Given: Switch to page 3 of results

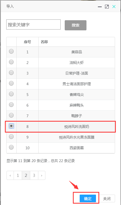Looking at the screenshot, I should point(34,175).
